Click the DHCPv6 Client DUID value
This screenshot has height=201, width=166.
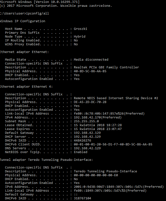coord(113,144)
